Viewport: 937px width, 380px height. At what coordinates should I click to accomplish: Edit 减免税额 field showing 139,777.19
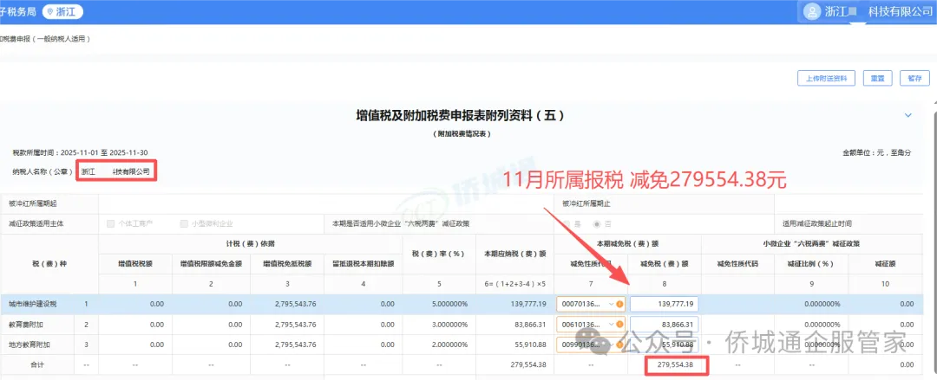pos(665,304)
